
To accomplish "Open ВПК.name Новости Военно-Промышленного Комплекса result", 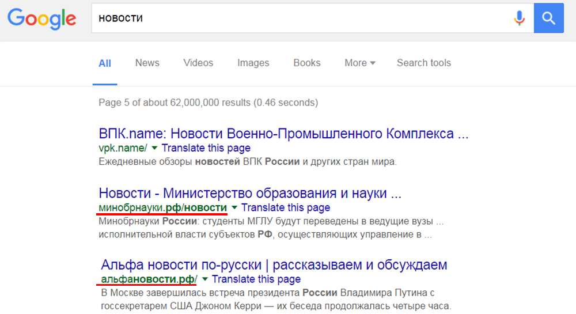I will tap(283, 134).
